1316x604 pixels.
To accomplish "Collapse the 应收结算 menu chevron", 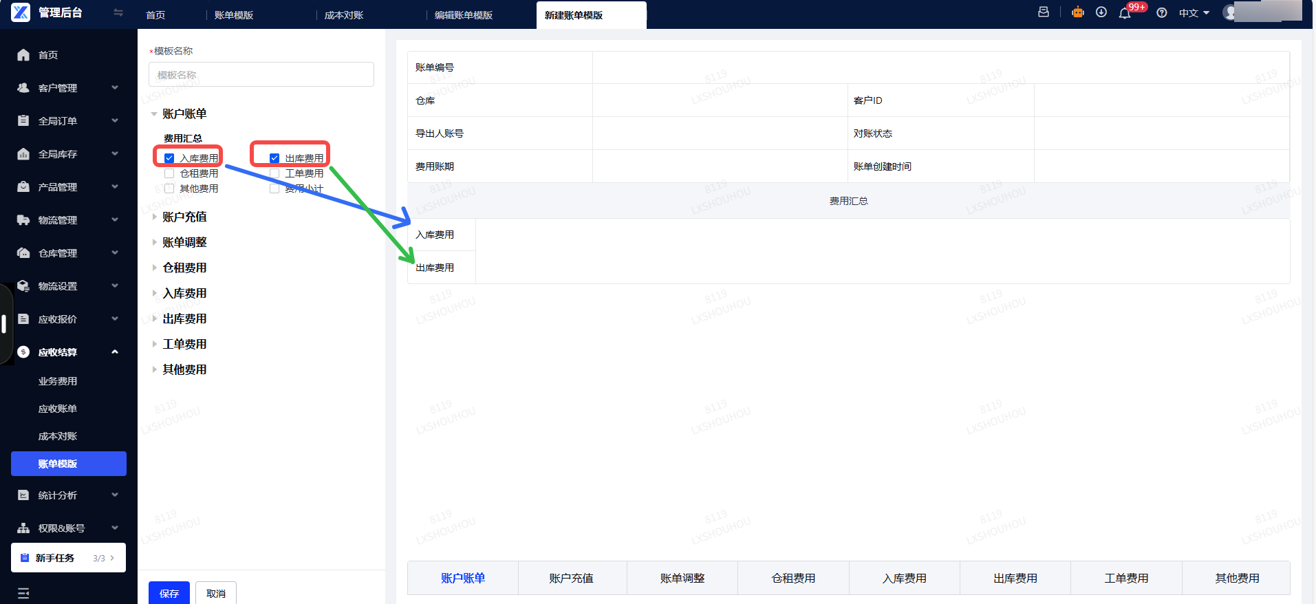I will coord(115,352).
